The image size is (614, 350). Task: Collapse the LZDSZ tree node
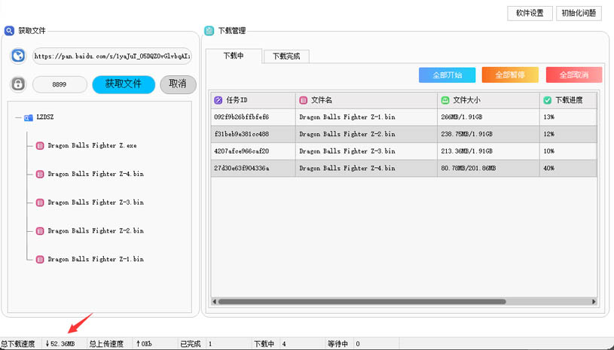point(17,118)
